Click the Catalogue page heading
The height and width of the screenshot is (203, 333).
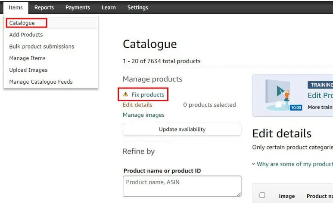point(150,44)
